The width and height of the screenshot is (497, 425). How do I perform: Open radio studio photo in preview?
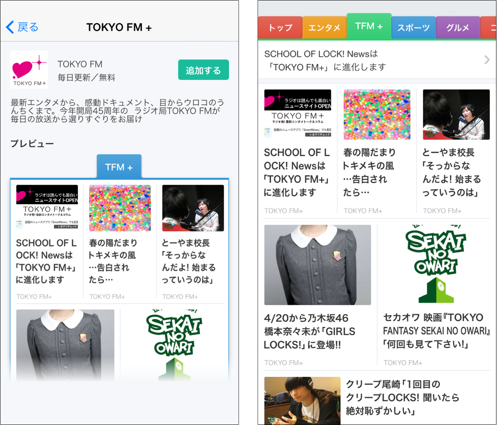193,208
